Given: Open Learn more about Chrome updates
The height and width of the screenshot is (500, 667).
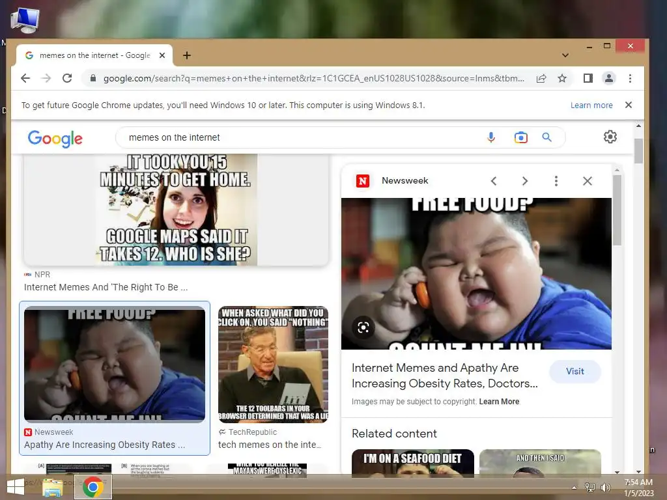Looking at the screenshot, I should pos(591,105).
